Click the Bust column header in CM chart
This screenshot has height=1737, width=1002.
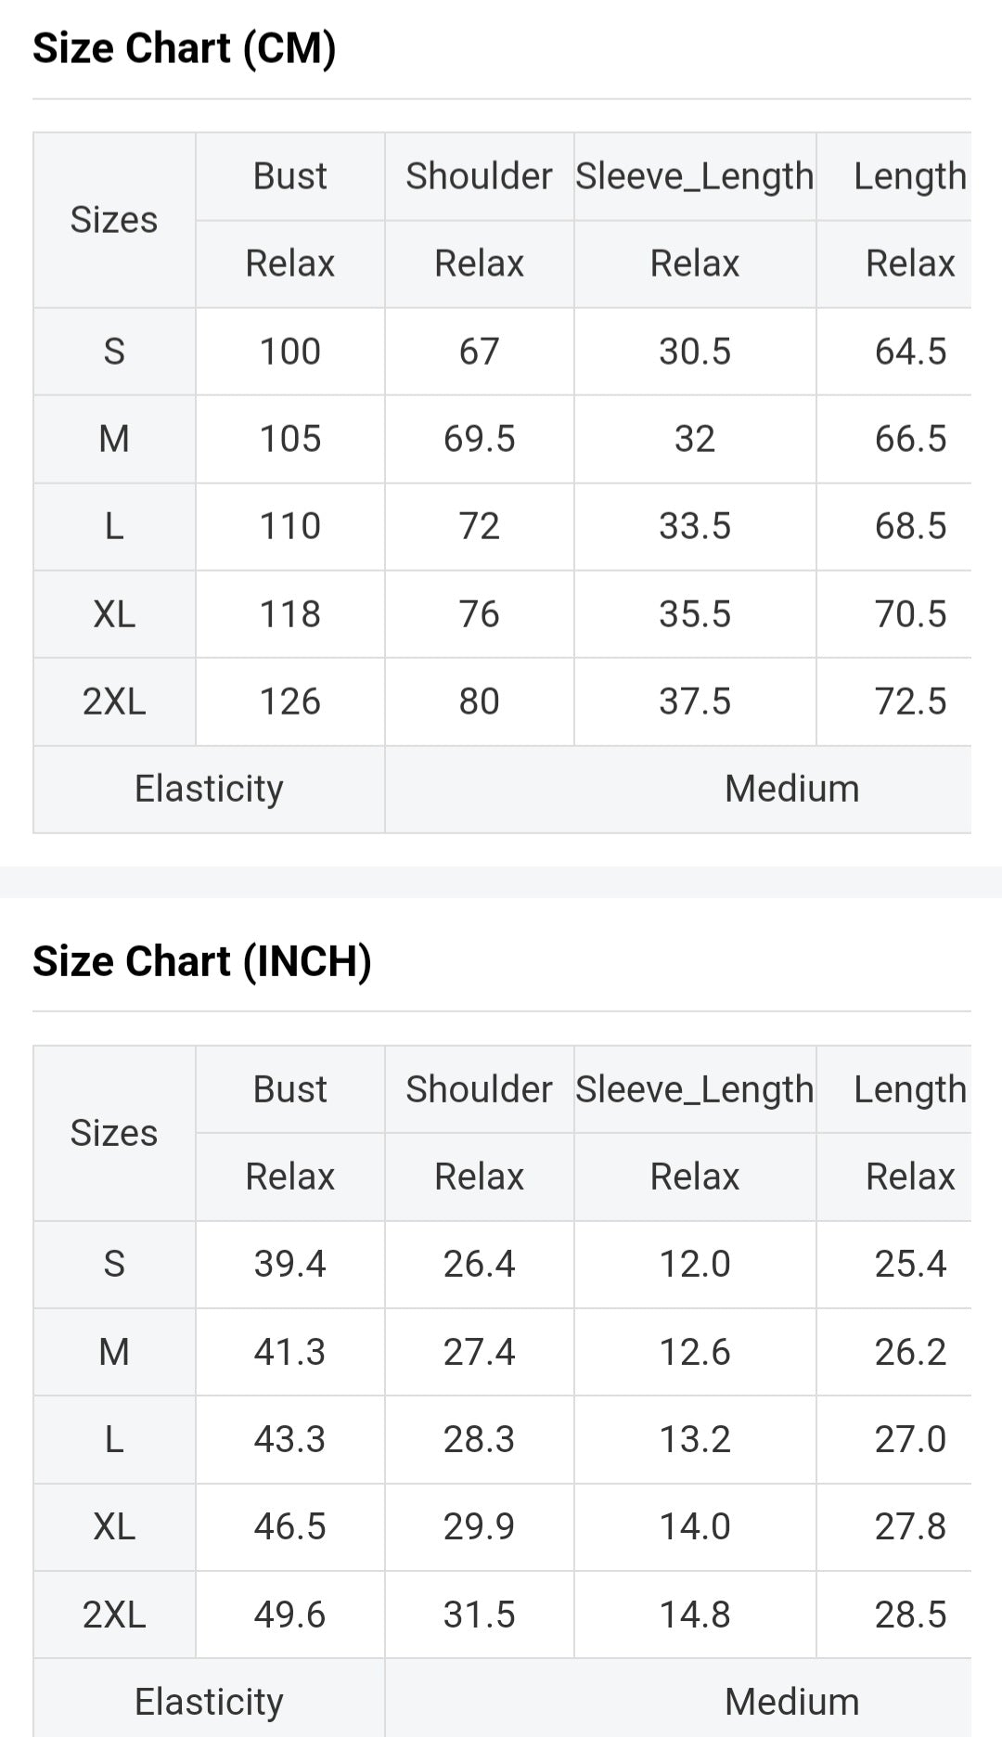click(289, 176)
